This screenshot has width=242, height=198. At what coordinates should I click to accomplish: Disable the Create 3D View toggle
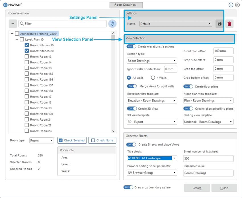(132, 109)
